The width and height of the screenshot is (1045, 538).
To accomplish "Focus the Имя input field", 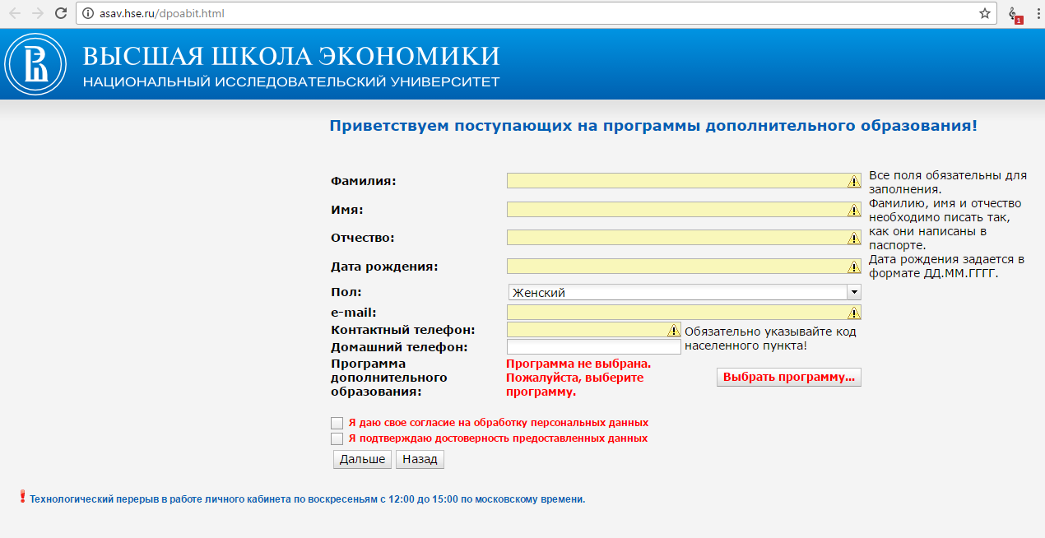I will 685,210.
